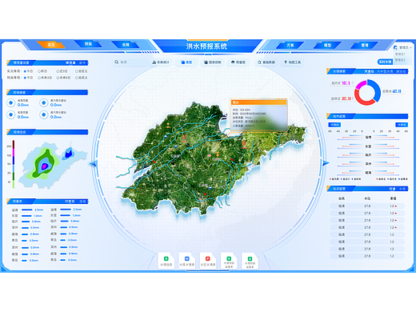Select the 东营 row in city monitoring chart
Image resolution: width=416 pixels, height=312 pixels.
pyautogui.click(x=368, y=146)
